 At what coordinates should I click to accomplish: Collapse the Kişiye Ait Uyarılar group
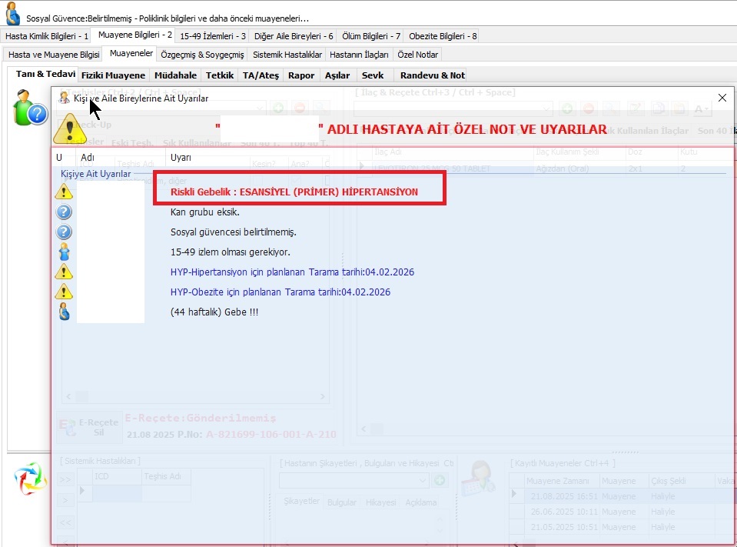click(95, 174)
